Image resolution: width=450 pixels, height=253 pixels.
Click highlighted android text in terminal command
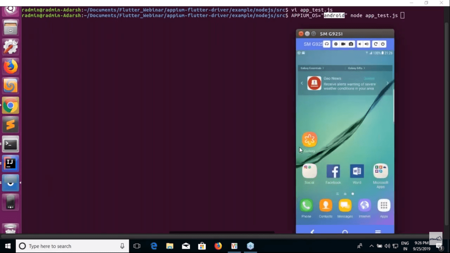334,15
